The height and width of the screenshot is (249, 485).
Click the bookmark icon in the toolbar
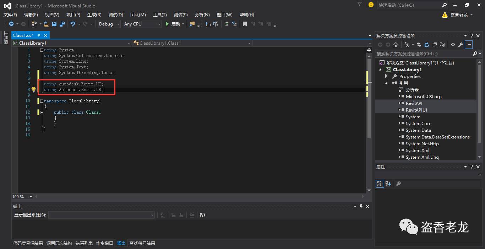245,24
